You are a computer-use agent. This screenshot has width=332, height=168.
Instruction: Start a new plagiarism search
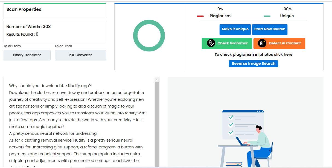[270, 29]
